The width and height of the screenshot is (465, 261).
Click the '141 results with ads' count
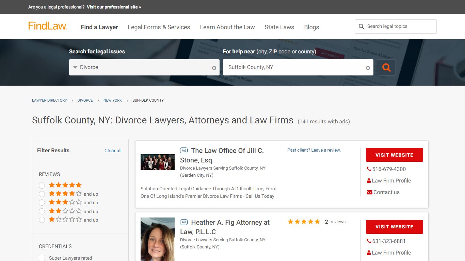pos(324,121)
